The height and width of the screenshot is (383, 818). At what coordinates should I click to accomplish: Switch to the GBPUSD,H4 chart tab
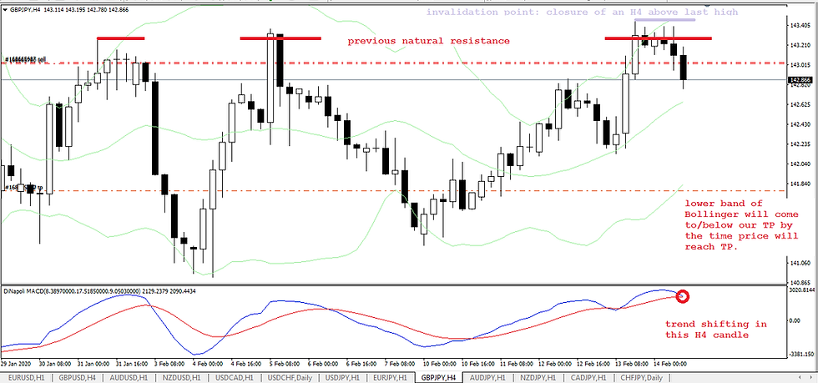[77, 378]
